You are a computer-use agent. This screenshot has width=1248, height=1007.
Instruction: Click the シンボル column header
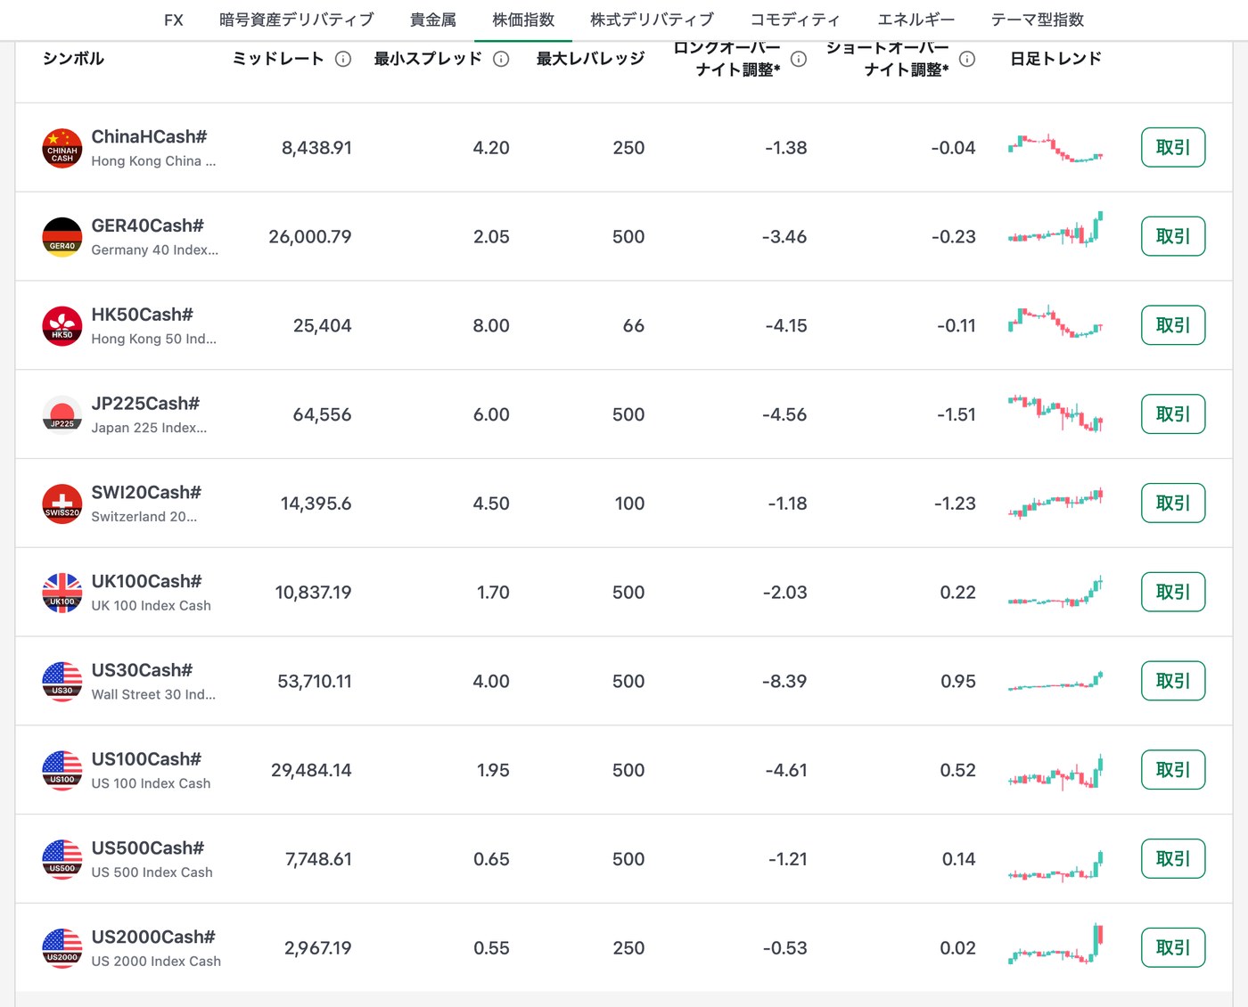(x=74, y=59)
